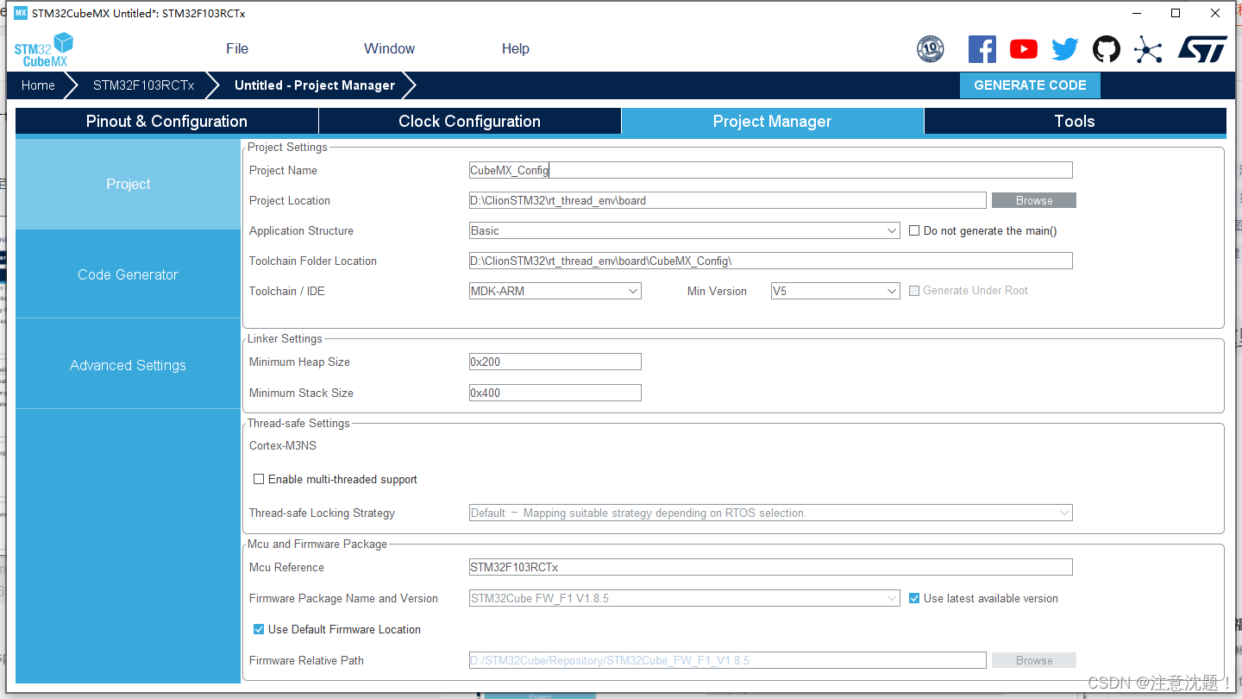Uncheck Use Default Firmware Location

[259, 629]
